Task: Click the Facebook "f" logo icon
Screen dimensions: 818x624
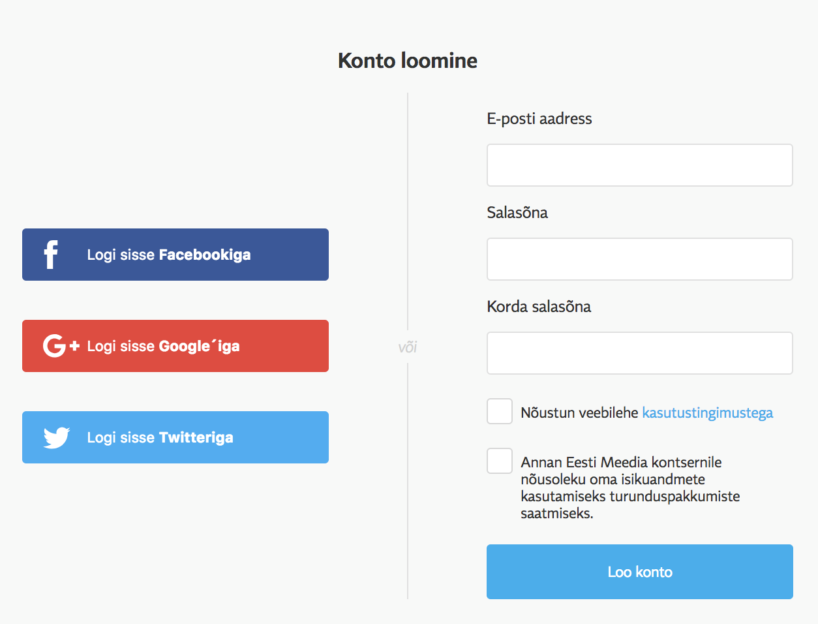Action: tap(51, 255)
